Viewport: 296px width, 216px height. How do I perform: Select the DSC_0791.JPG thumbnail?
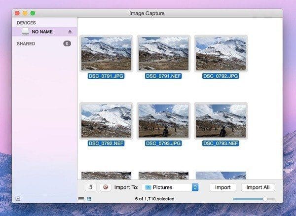pyautogui.click(x=106, y=53)
